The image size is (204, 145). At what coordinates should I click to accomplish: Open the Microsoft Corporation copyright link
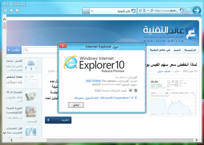105,98
